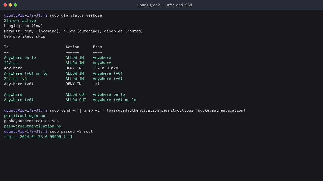Click the 'sudo ufw status verbose' command

(x=76, y=15)
